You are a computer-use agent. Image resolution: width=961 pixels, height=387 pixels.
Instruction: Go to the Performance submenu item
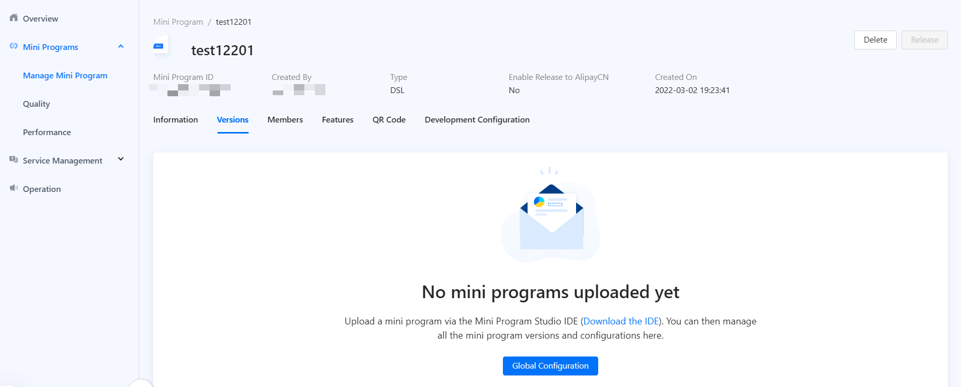47,132
